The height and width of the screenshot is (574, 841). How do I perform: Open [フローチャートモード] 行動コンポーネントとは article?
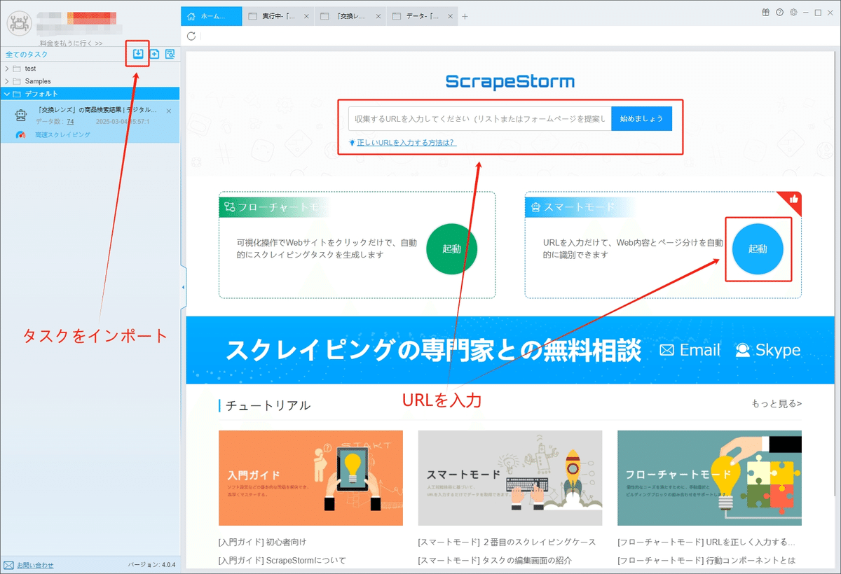point(706,560)
